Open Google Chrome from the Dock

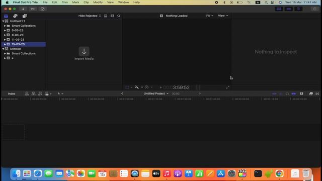pyautogui.click(x=279, y=173)
